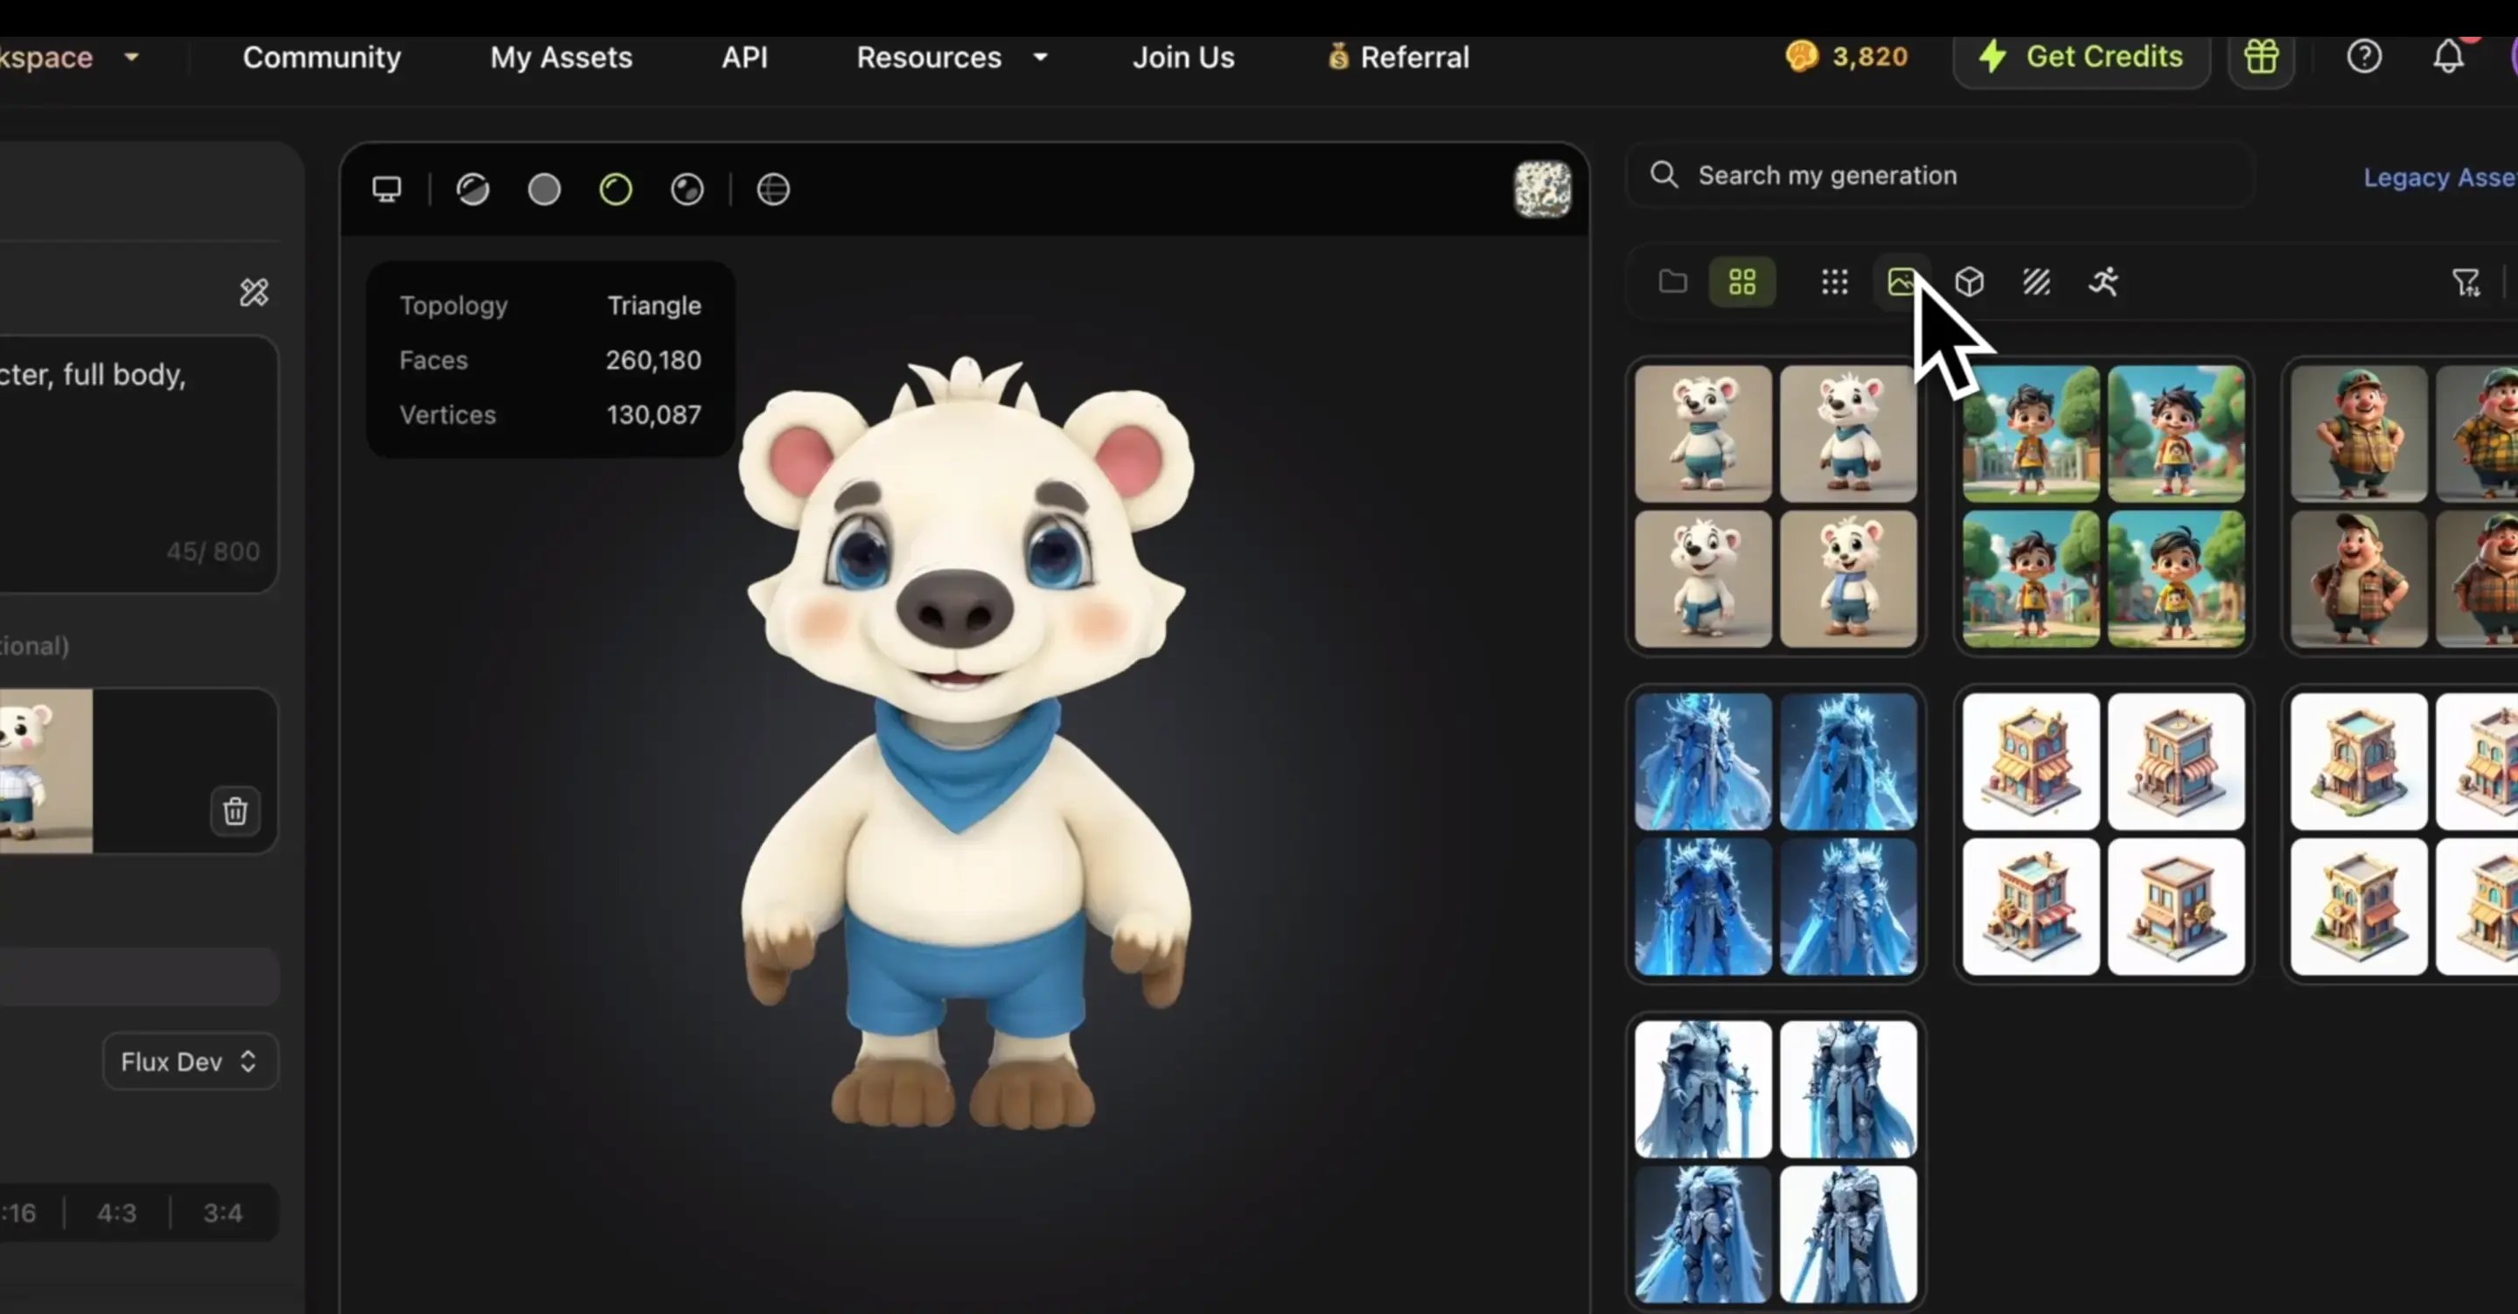2518x1314 pixels.
Task: Delete the reference image with trash icon
Action: pos(235,811)
